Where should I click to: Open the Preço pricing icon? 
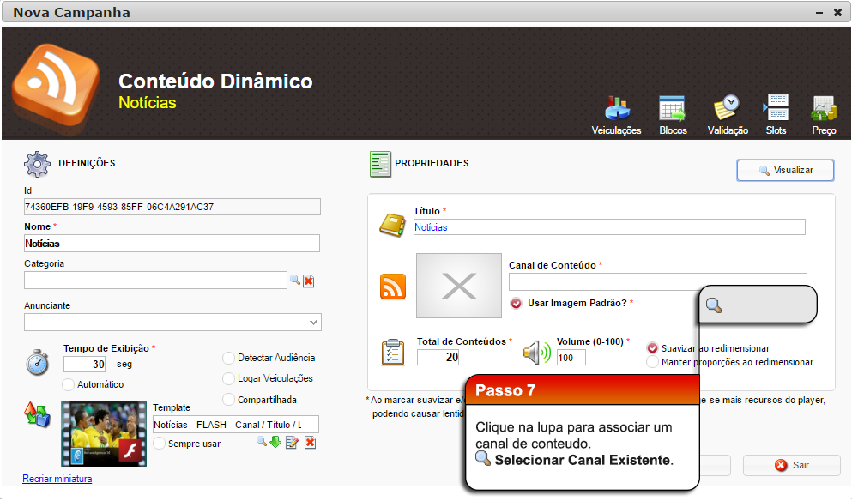click(824, 110)
